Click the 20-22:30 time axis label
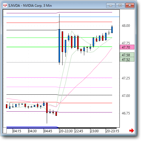Image resolution: width=142 pixels, height=141 pixels. [x=66, y=131]
